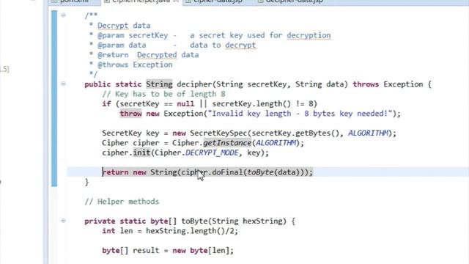Viewport: 469px width, 264px height.
Task: Click the '@throws Exception' Javadoc line
Action: click(135, 65)
